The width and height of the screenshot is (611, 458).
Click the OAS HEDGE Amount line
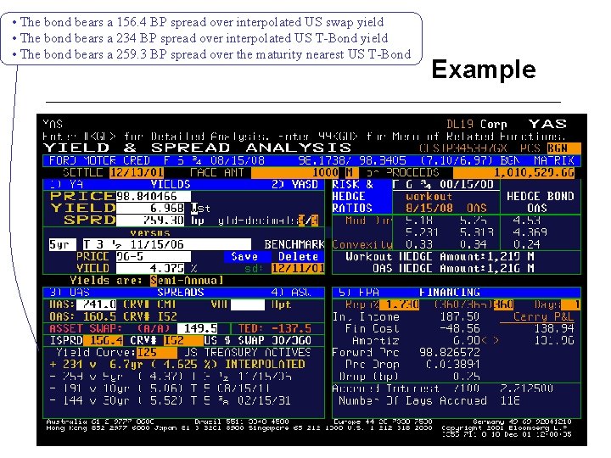453,268
